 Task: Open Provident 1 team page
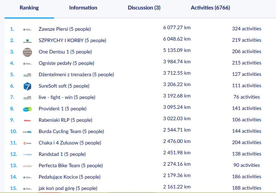click(62, 109)
